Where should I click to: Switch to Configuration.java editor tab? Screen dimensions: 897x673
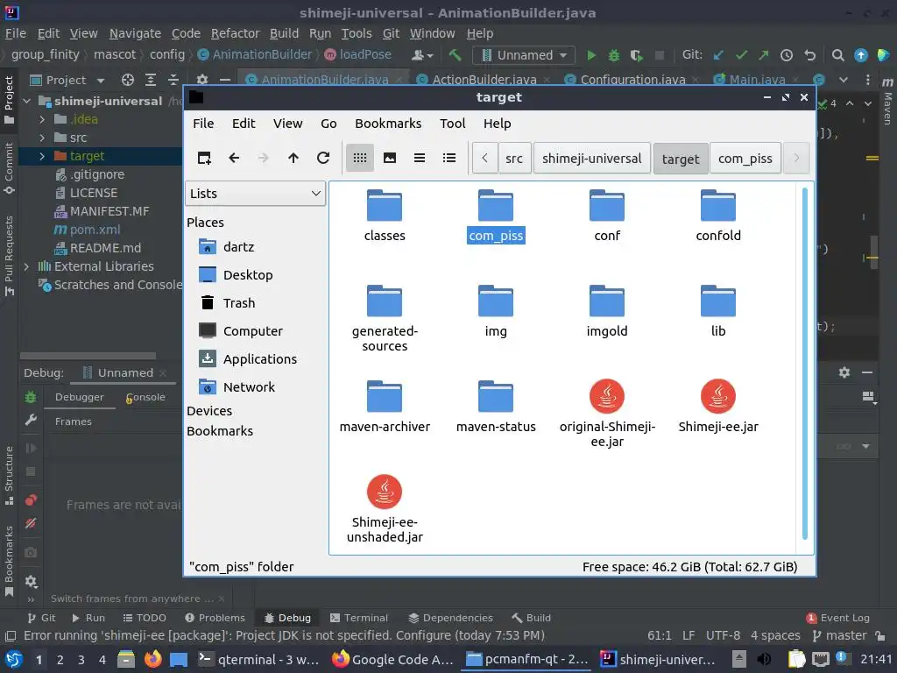[x=631, y=80]
